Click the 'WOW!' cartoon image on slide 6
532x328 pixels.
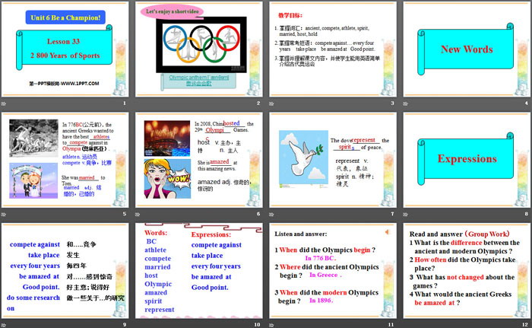pos(167,179)
